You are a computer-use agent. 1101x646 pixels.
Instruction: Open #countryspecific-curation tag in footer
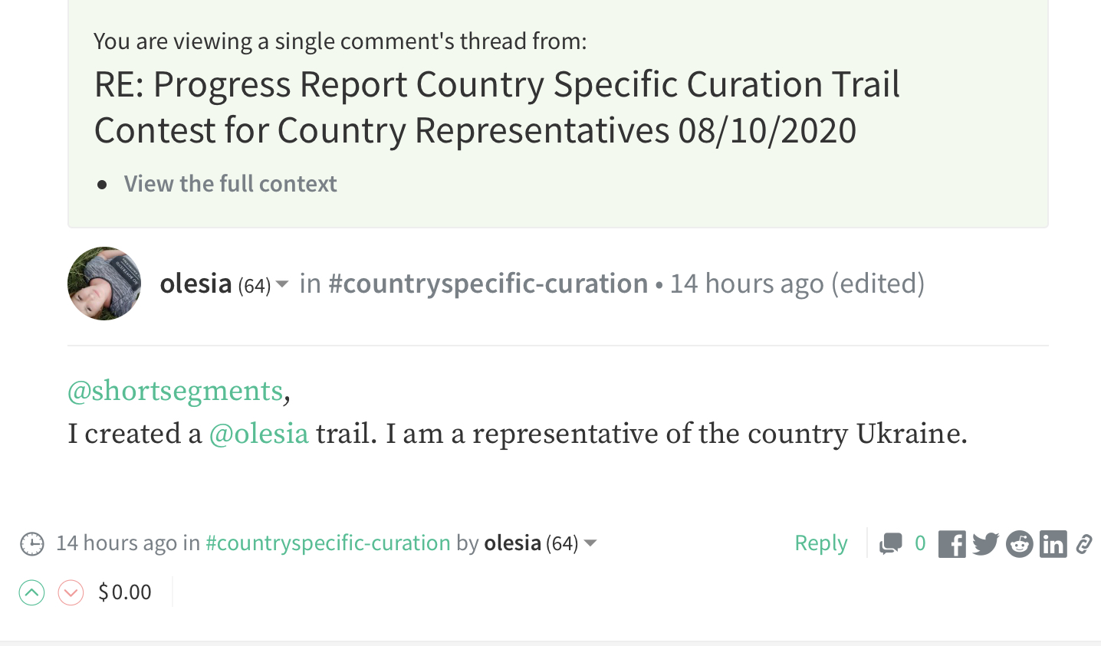click(x=327, y=543)
